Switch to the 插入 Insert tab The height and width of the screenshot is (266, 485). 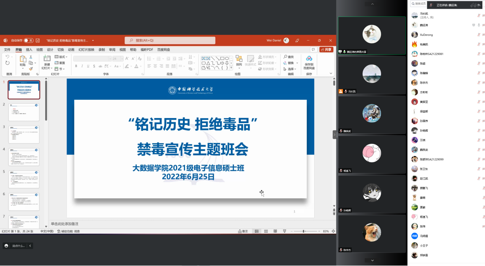(x=29, y=50)
